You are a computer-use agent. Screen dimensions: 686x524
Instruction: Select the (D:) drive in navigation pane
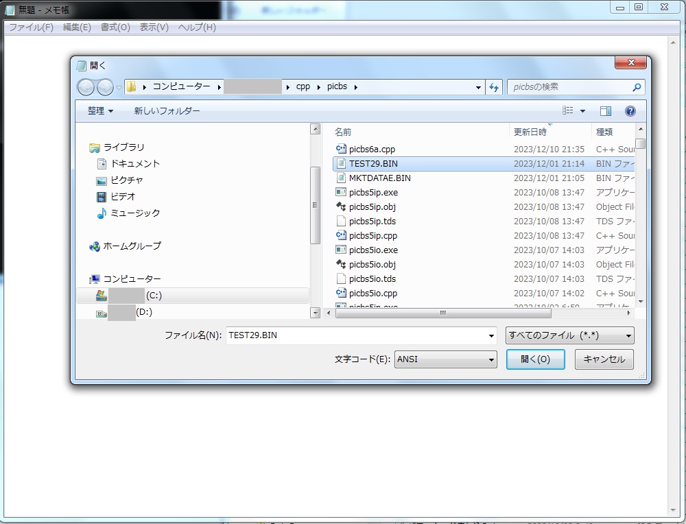(144, 312)
